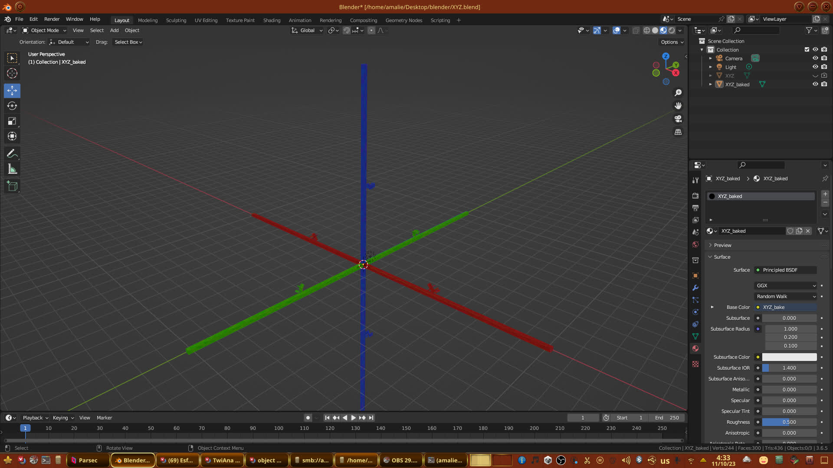Open the GGX distribution dropdown
Viewport: 833px width, 468px height.
coord(786,286)
